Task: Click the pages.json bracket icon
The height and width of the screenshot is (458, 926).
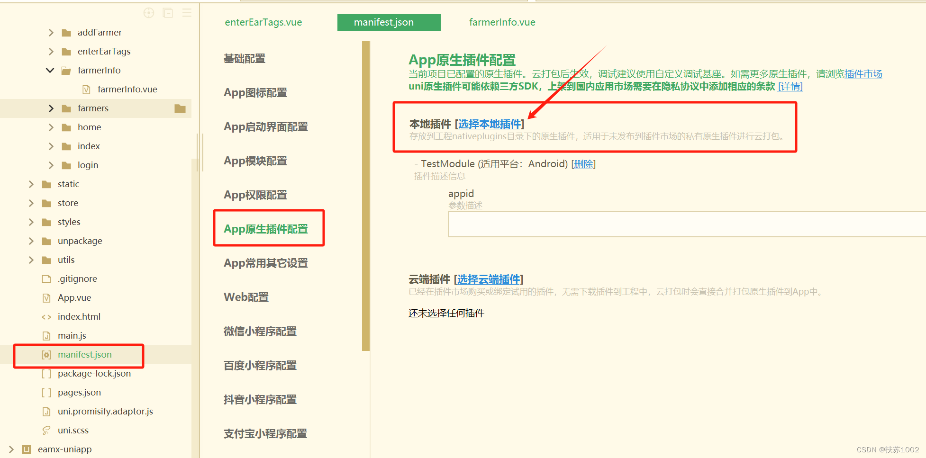Action: pos(46,393)
